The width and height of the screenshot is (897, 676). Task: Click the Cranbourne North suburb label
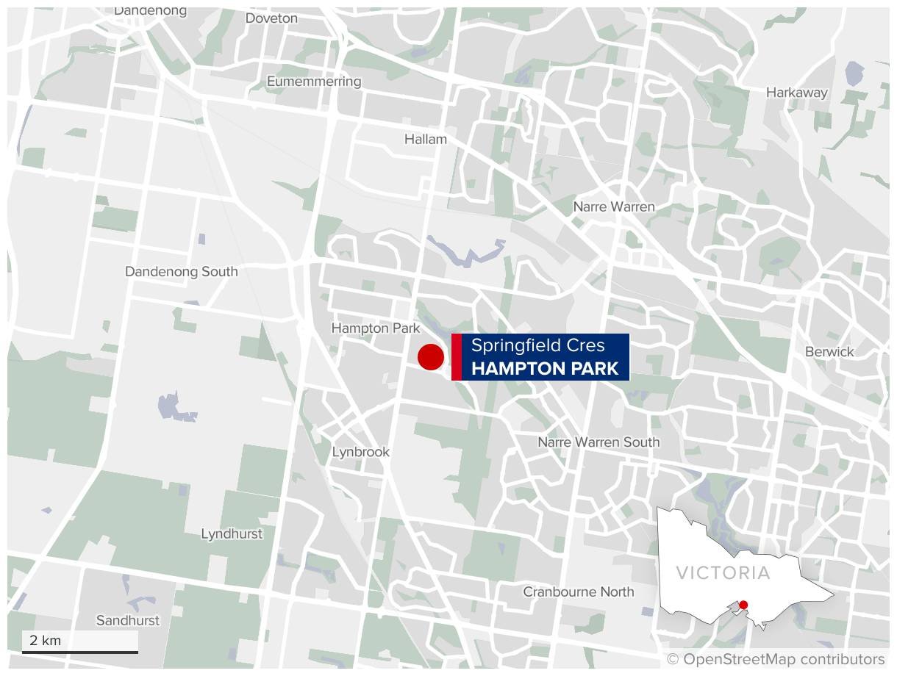(579, 591)
